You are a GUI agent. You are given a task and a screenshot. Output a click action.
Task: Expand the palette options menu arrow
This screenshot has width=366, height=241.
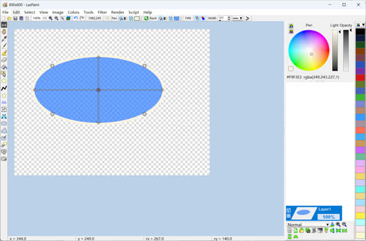(363, 25)
